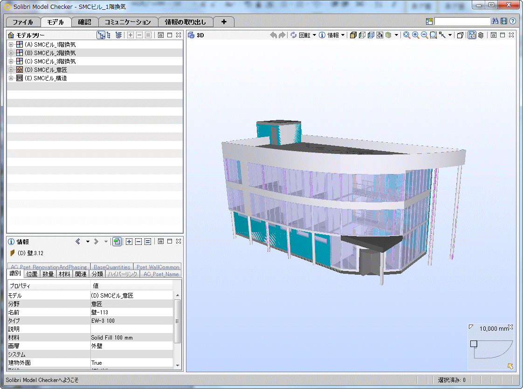Open the display options dropdown after green box
Viewport: 523px width, 389px height.
[x=396, y=35]
